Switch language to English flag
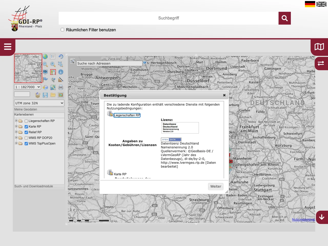328x246 pixels. (321, 4)
